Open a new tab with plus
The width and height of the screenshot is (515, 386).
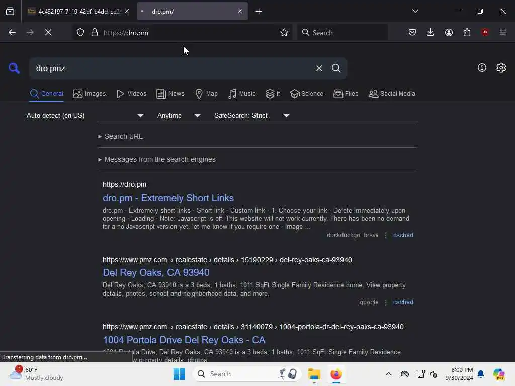(259, 12)
